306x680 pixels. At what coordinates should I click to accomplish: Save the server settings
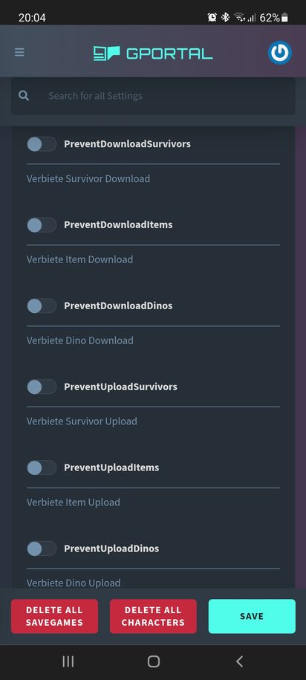tap(252, 616)
